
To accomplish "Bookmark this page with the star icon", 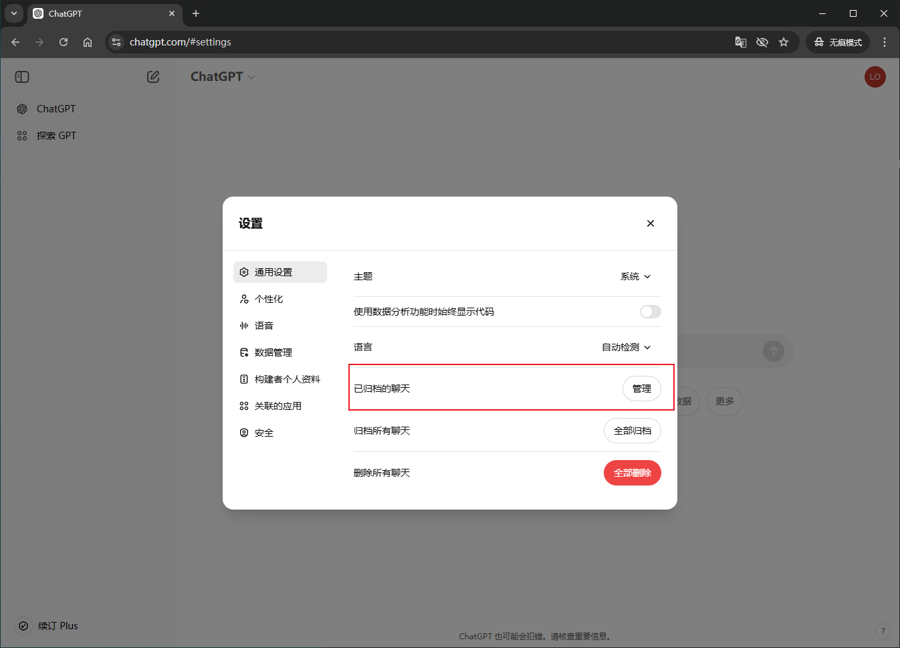I will 784,42.
